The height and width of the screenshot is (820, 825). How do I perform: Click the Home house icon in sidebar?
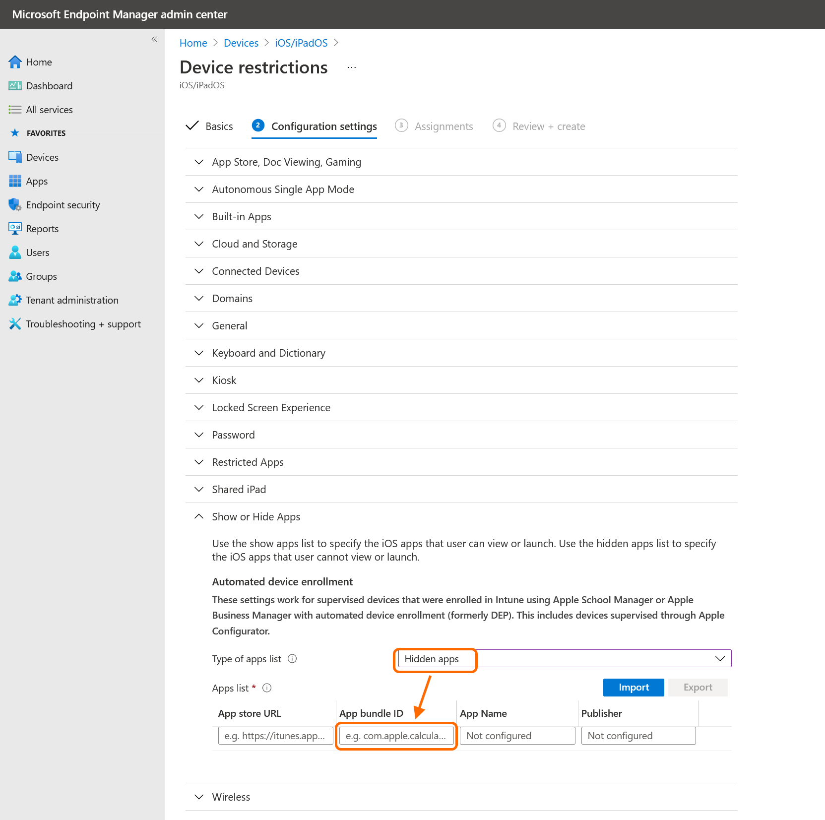pos(15,62)
